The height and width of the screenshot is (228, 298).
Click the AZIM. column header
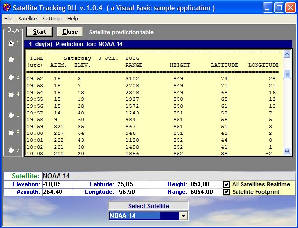[x=59, y=65]
